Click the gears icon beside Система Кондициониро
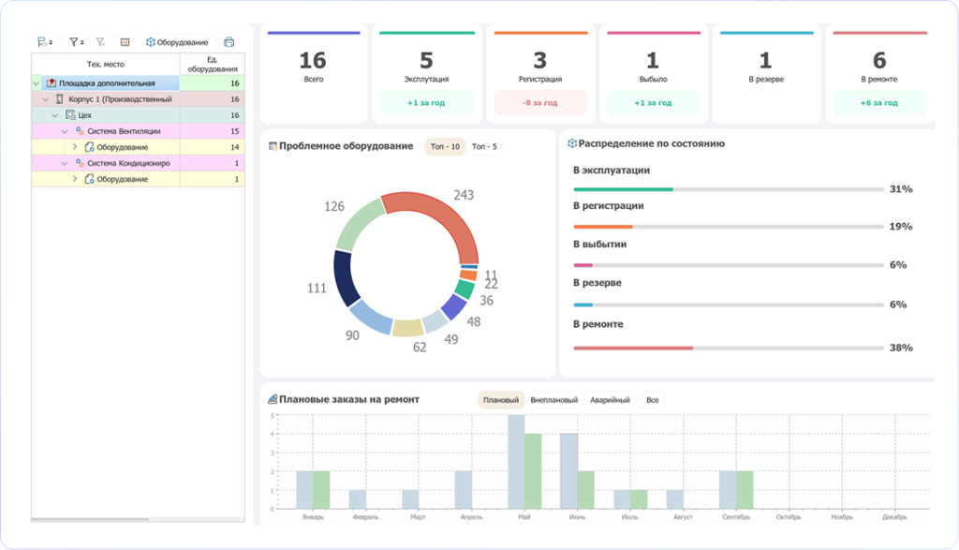Screen dimensions: 959x550 (x=80, y=163)
